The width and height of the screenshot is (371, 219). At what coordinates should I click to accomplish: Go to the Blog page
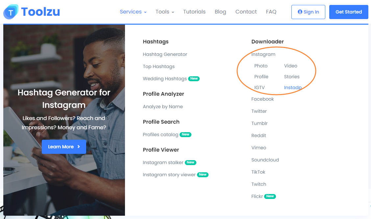pos(220,12)
